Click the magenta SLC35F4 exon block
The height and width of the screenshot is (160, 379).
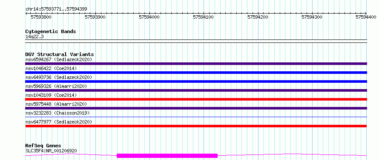coord(167,156)
